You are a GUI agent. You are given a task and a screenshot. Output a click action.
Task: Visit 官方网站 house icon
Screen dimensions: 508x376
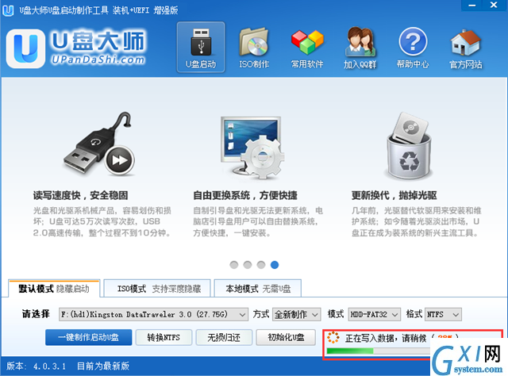(x=466, y=48)
